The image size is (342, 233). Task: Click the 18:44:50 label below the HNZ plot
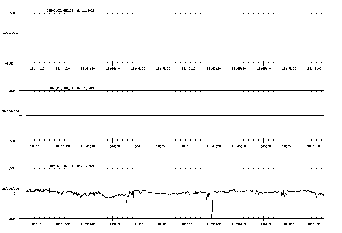coord(138,223)
